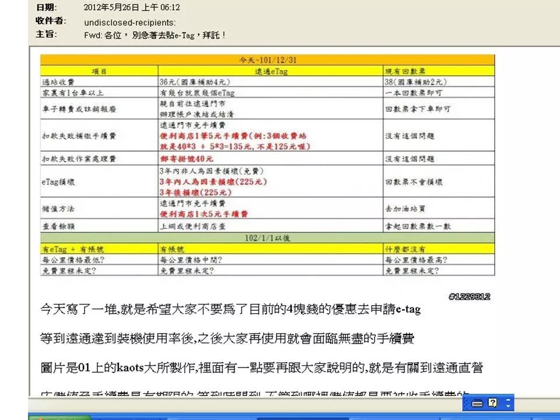Image resolution: width=560 pixels, height=420 pixels.
Task: Click the cell 去加油站買
Action: (405, 209)
